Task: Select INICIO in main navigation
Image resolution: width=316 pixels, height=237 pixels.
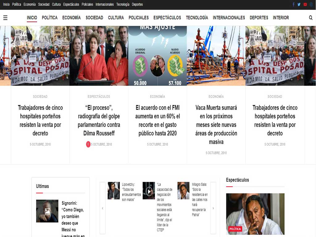Action: pyautogui.click(x=32, y=18)
